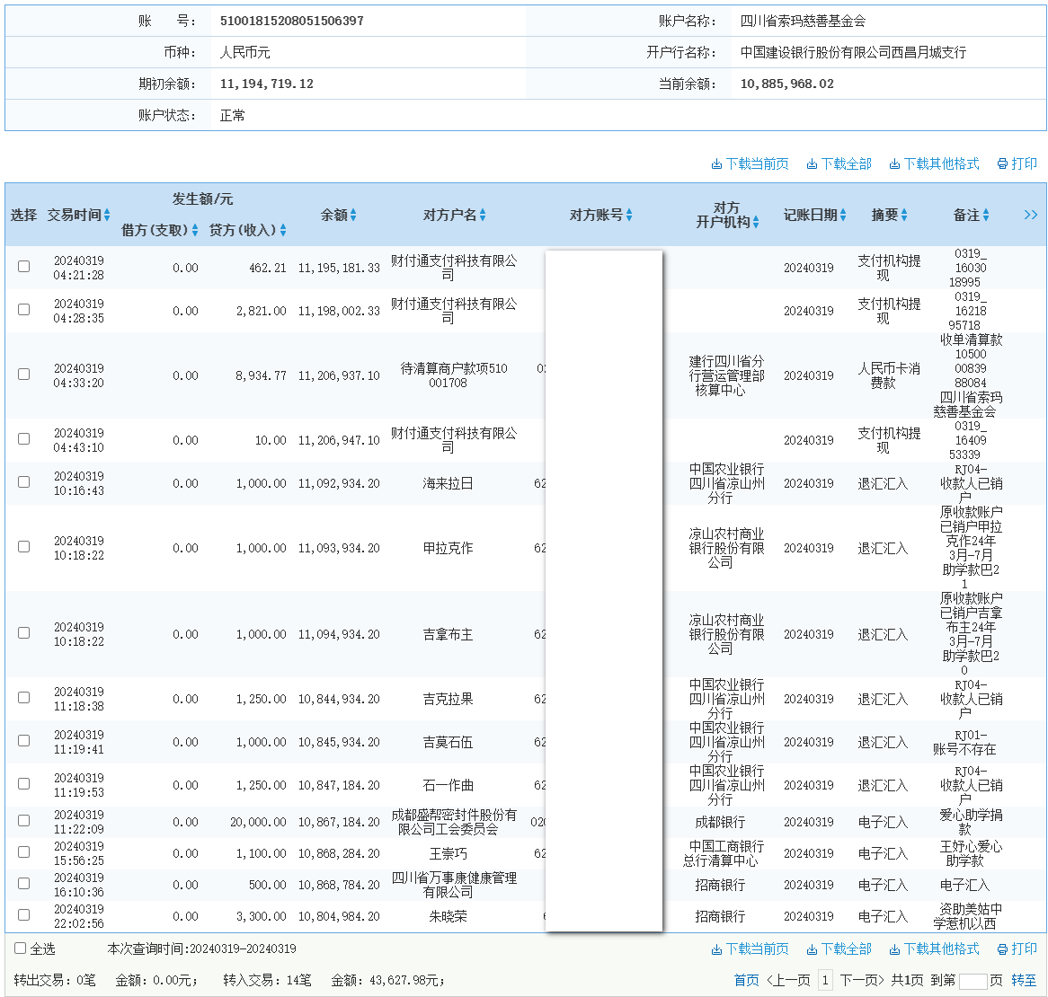
Task: Click 四川省万事康健康管理有限公司 counterparty name
Action: pos(454,885)
